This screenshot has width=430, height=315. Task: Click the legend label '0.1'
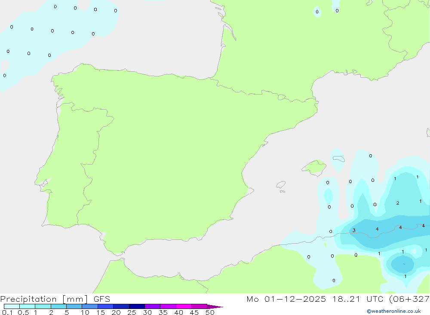click(7, 312)
